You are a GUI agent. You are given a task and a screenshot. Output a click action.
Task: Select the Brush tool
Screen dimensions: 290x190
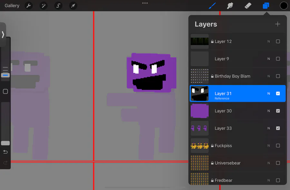point(212,6)
